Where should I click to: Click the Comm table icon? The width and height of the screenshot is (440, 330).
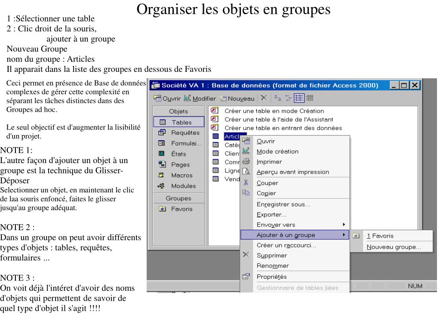point(215,162)
